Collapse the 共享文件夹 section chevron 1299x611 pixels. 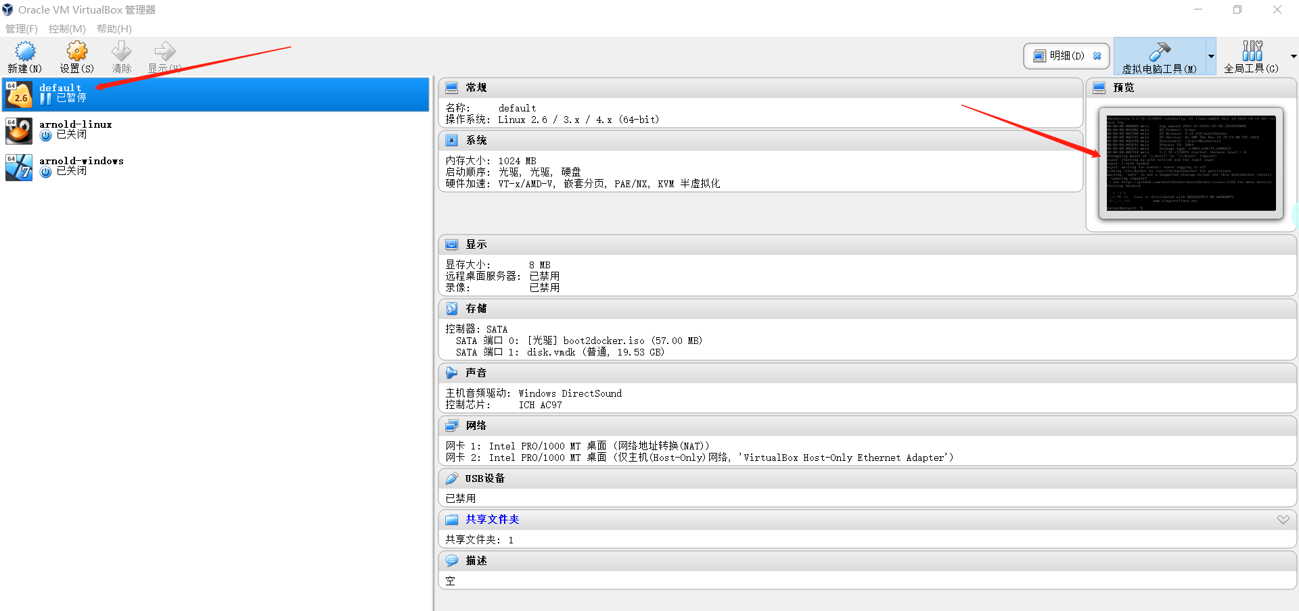pos(1283,520)
